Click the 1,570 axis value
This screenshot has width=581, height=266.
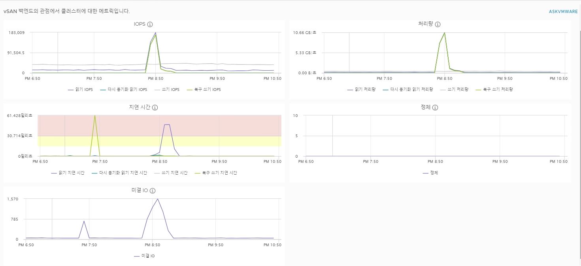click(13, 199)
